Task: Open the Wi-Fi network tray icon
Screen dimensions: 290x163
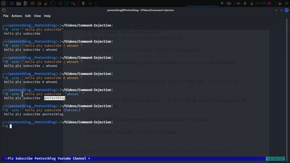Action: [x=222, y=3]
